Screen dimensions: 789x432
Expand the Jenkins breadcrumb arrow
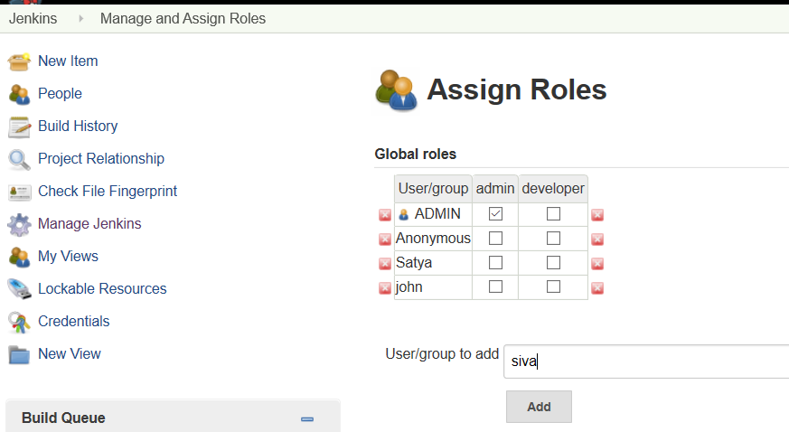point(80,18)
